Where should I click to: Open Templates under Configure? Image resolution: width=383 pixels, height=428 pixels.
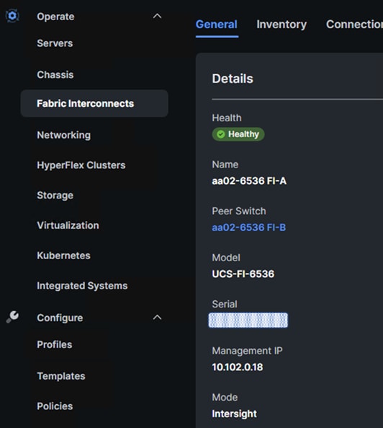(61, 376)
